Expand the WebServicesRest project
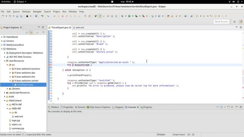The height and width of the screenshot is (137, 244). pos(2,45)
